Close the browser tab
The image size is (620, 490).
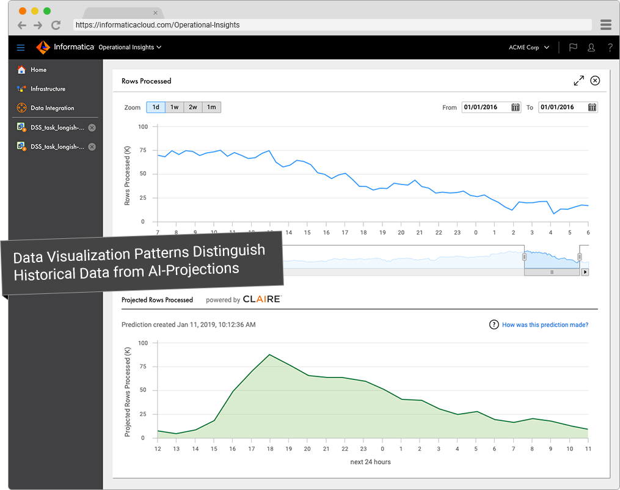[155, 13]
